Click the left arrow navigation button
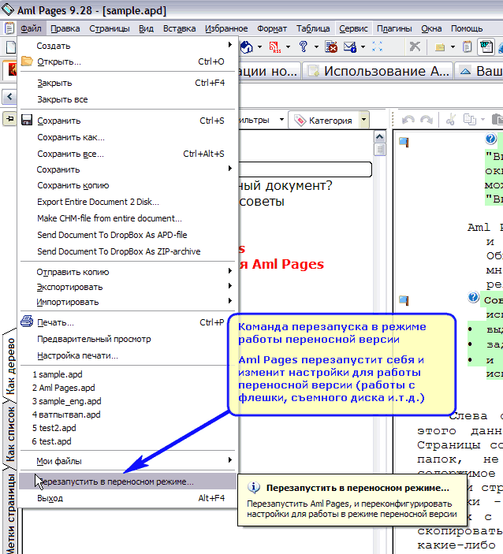The image size is (503, 554). [9, 96]
